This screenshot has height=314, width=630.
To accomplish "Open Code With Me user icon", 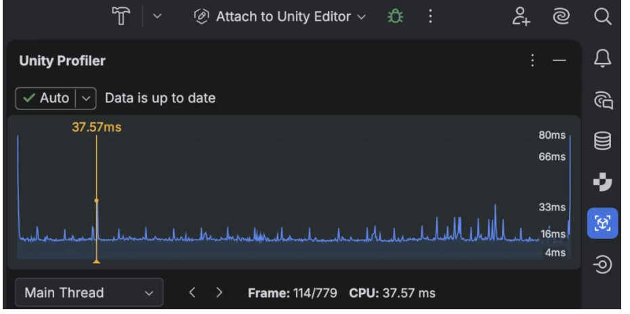I will [520, 16].
